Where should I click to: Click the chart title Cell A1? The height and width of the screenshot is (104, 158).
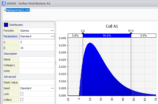(x=112, y=26)
